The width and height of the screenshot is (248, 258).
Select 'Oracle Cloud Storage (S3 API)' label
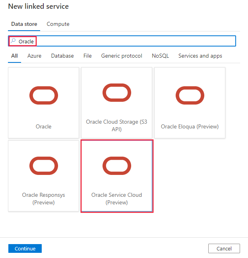pyautogui.click(x=116, y=125)
